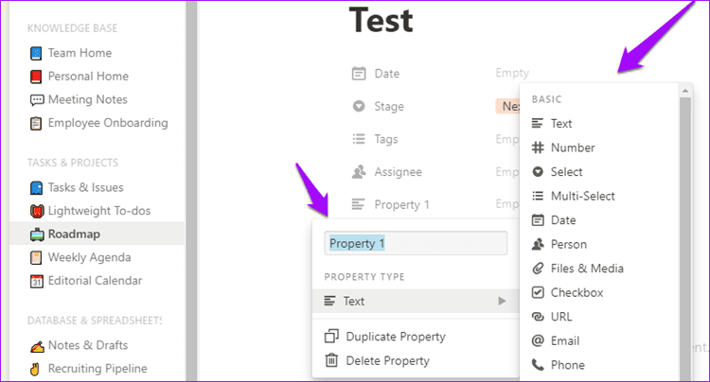
Task: Expand the Text property type submenu arrow
Action: coord(502,301)
